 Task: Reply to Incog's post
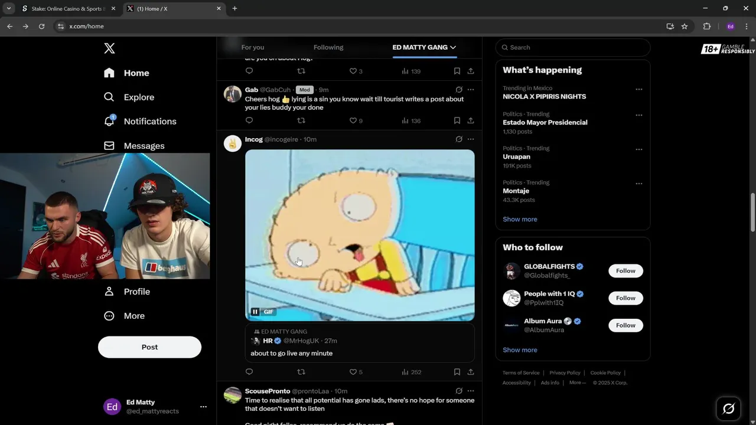coord(249,372)
